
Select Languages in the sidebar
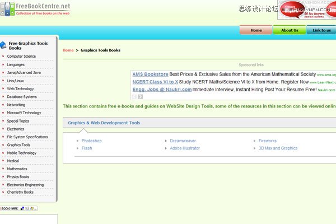pos(16,64)
